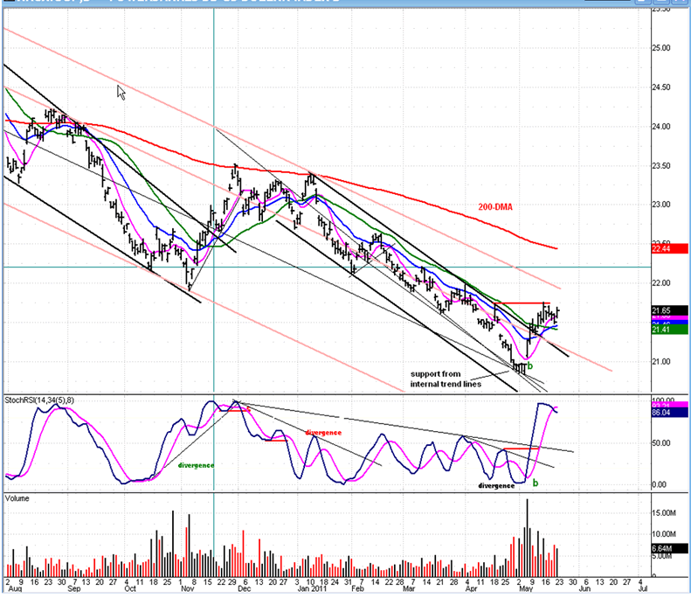Viewport: 691px width, 612px height.
Task: Click the 86.04 StochRSI value tag
Action: point(667,409)
